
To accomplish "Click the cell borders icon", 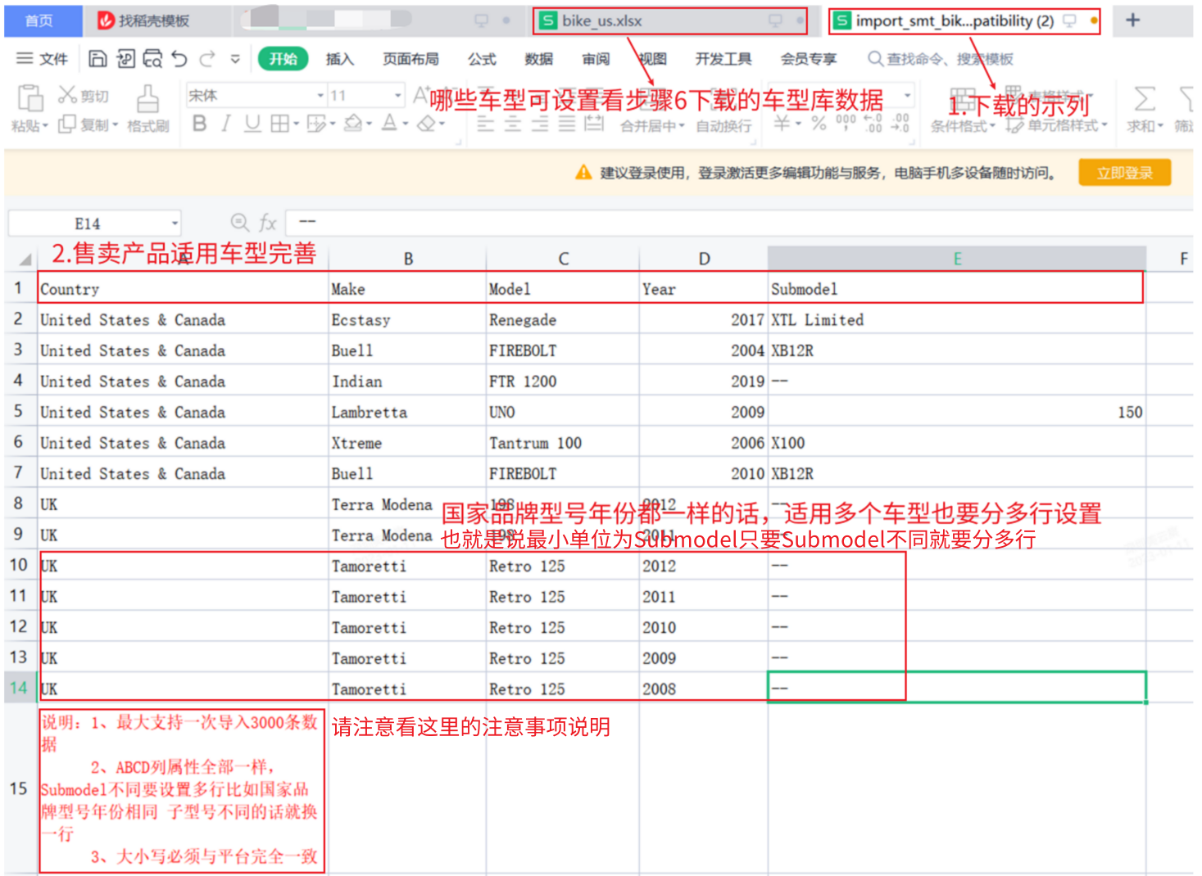I will (279, 124).
